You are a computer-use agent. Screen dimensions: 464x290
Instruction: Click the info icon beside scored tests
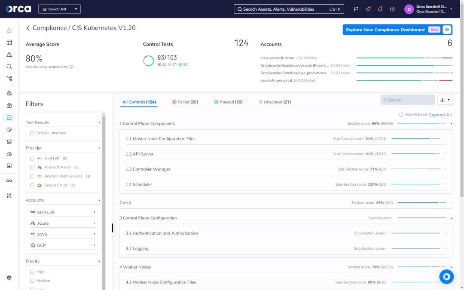click(71, 67)
